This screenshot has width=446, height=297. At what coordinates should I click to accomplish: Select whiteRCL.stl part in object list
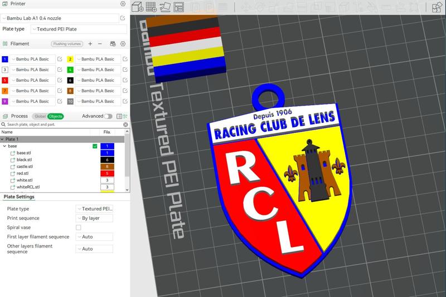28,187
